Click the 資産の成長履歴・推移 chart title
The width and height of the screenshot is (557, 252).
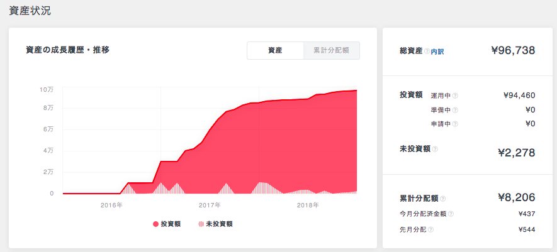click(67, 50)
